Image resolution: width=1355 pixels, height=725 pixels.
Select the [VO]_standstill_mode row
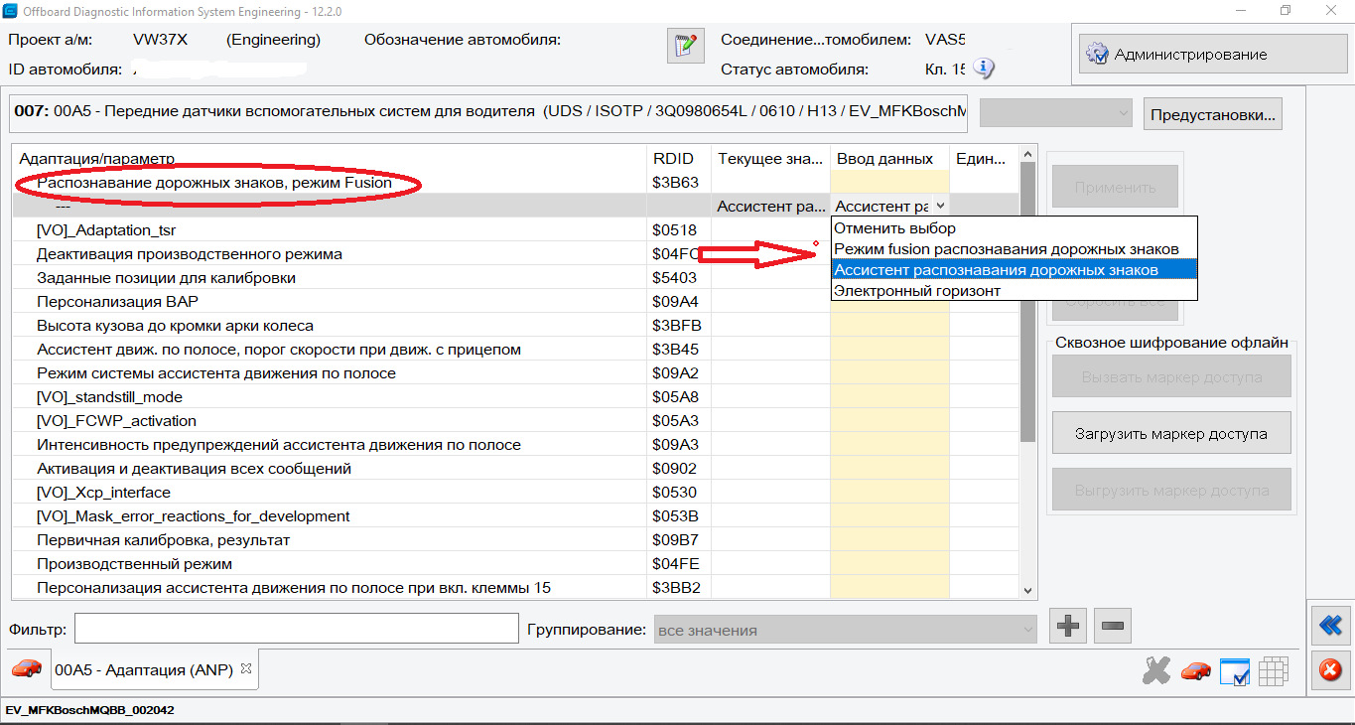coord(516,396)
